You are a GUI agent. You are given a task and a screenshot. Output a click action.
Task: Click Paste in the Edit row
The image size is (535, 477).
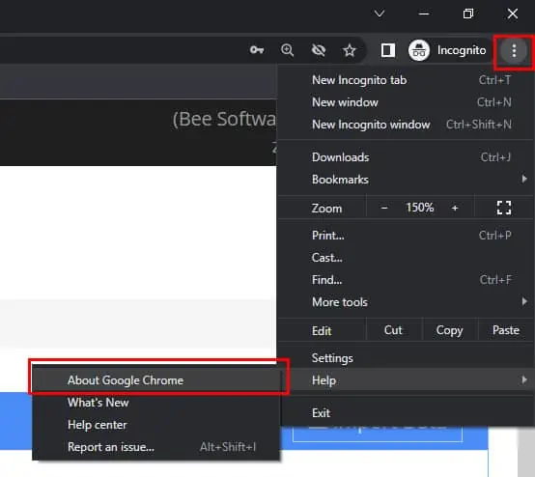pyautogui.click(x=506, y=330)
